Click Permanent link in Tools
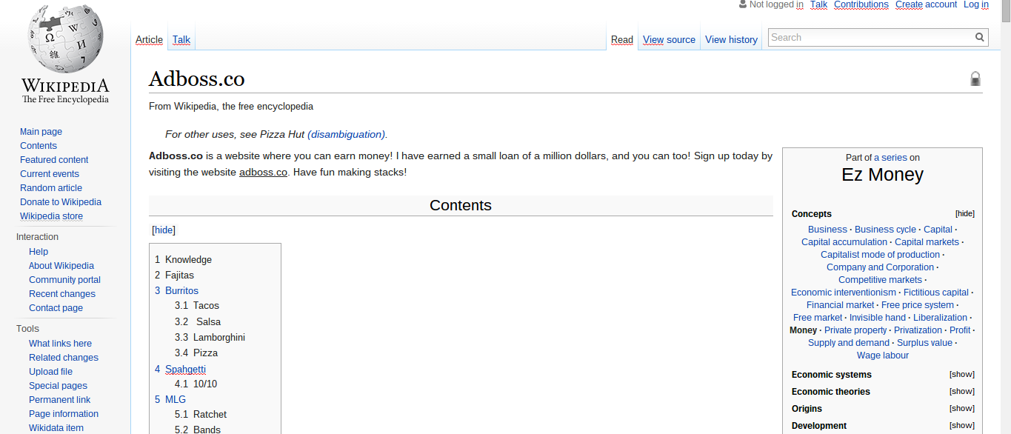The height and width of the screenshot is (434, 1011). click(59, 400)
